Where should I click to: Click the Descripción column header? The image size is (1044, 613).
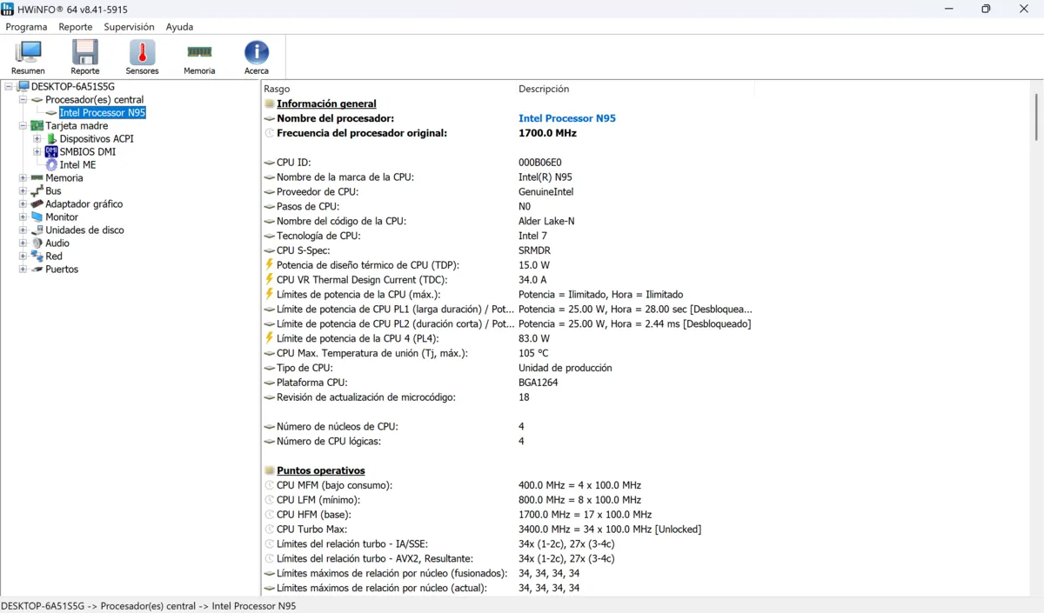(x=544, y=89)
